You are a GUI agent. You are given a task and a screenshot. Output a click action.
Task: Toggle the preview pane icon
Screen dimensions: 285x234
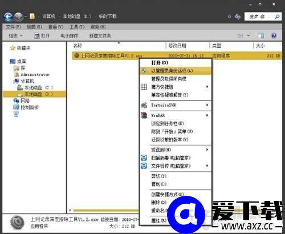pos(260,35)
